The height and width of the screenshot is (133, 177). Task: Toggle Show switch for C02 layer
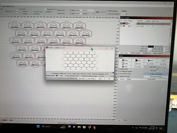coord(153,26)
